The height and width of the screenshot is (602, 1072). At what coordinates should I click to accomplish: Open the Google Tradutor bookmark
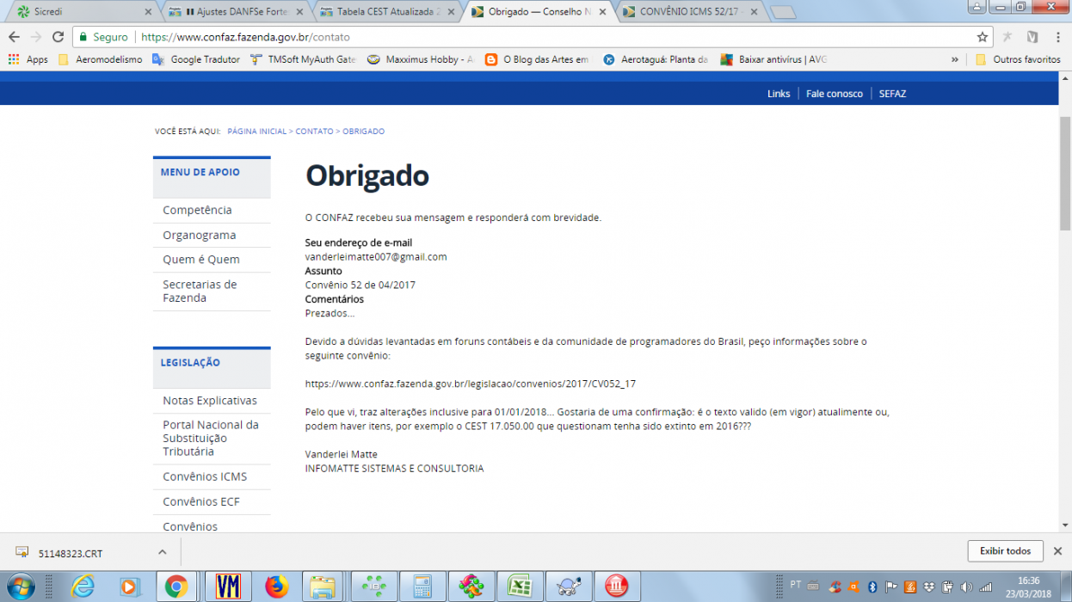click(x=196, y=59)
